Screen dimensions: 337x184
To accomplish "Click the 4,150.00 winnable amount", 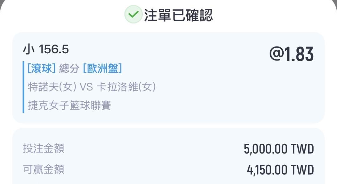I will (267, 170).
